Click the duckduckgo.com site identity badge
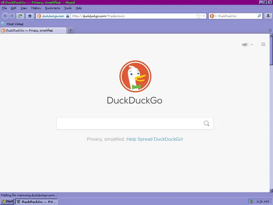Viewport: 273px width, 205px height. pos(53,16)
